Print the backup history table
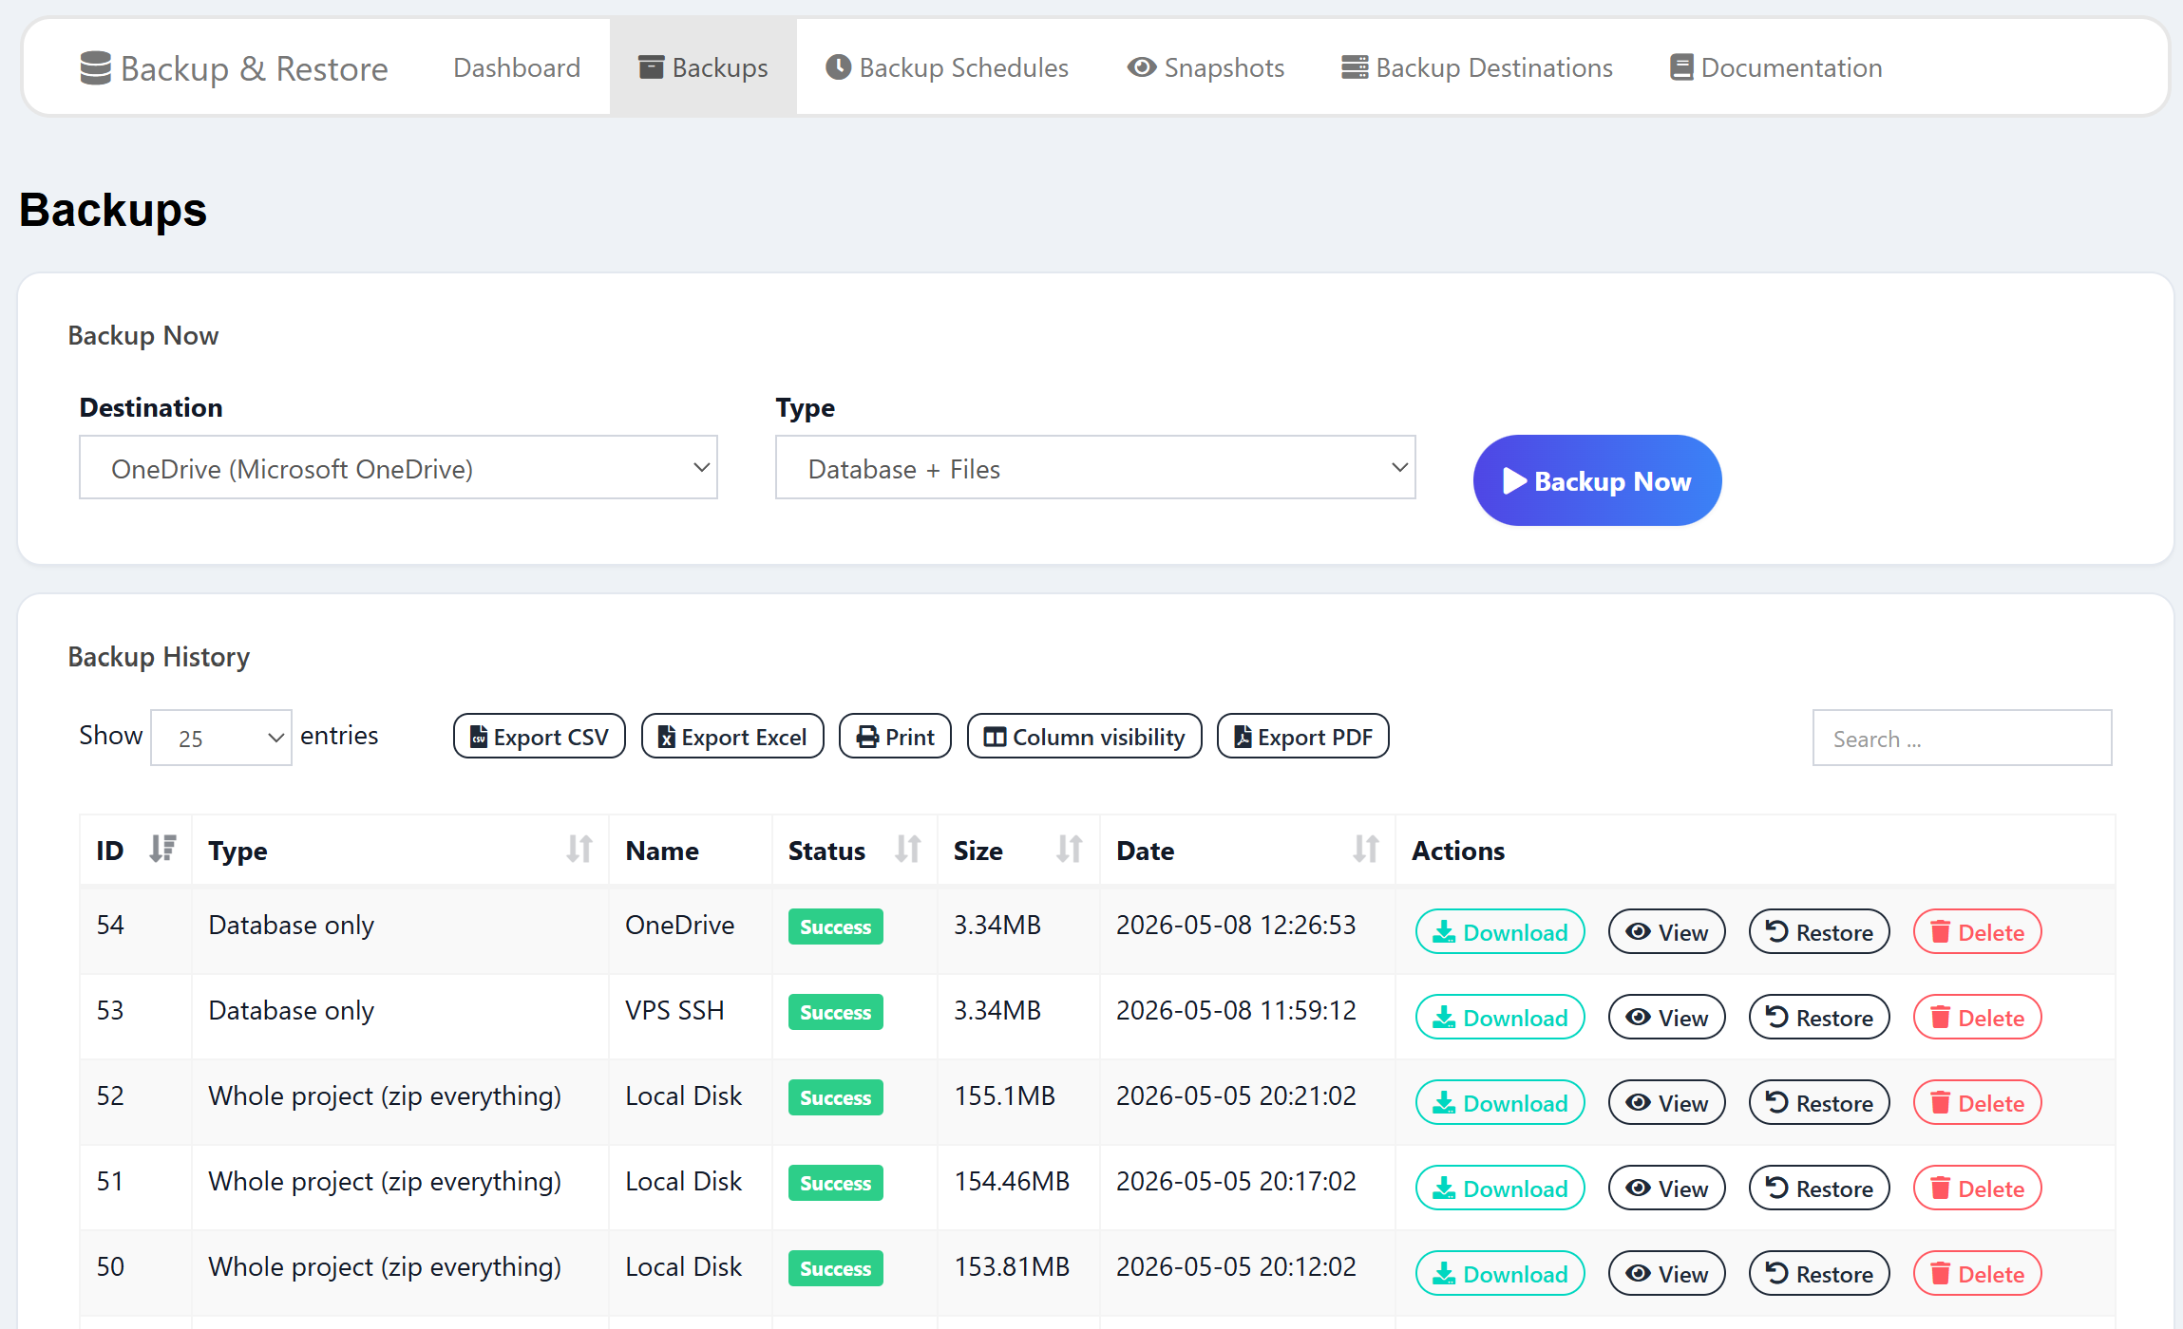The height and width of the screenshot is (1329, 2183). coord(896,737)
